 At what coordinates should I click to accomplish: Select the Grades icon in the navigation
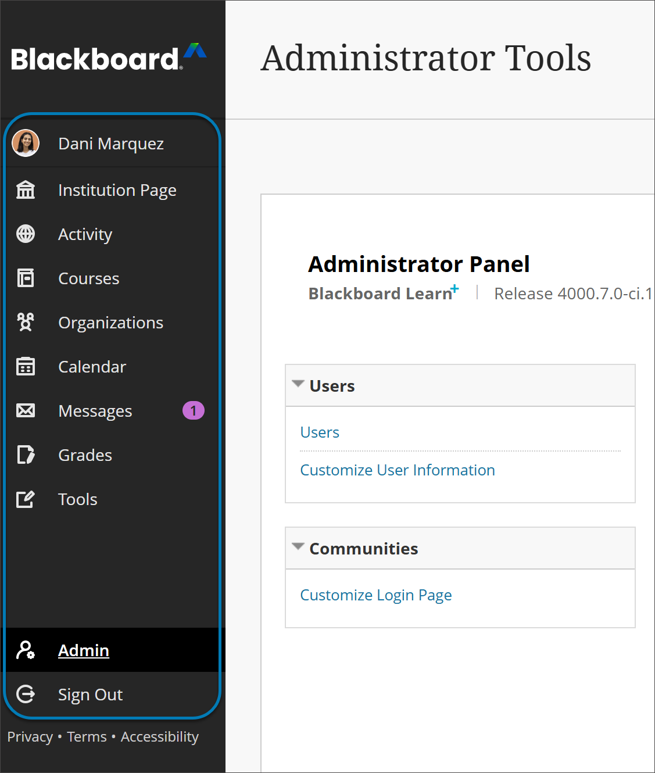click(26, 455)
